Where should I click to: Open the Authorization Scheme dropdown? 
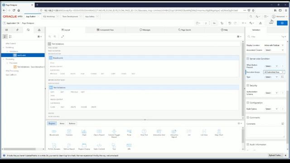[271, 93]
